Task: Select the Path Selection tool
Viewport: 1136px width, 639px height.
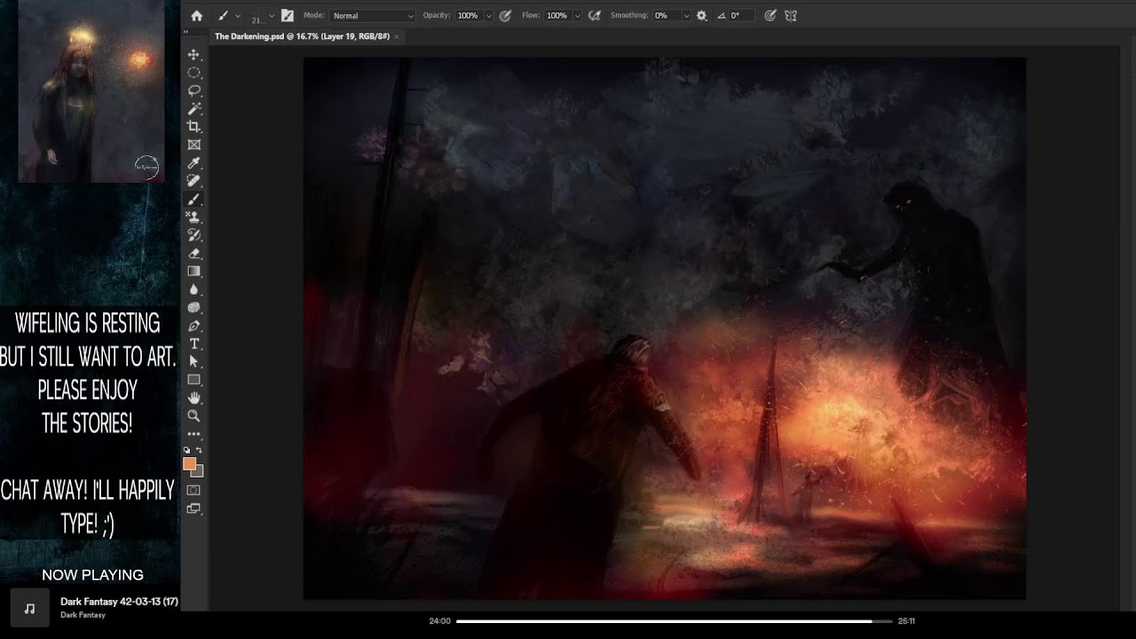Action: [193, 362]
